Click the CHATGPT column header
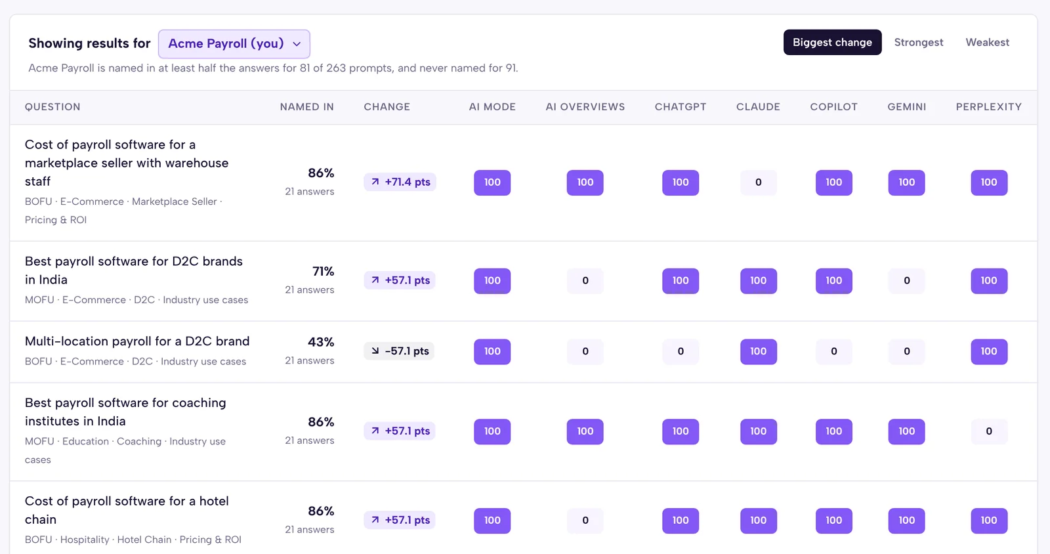Image resolution: width=1050 pixels, height=554 pixels. tap(681, 107)
